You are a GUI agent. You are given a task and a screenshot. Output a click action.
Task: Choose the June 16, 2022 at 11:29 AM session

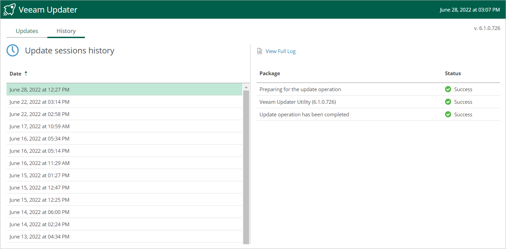click(x=40, y=163)
